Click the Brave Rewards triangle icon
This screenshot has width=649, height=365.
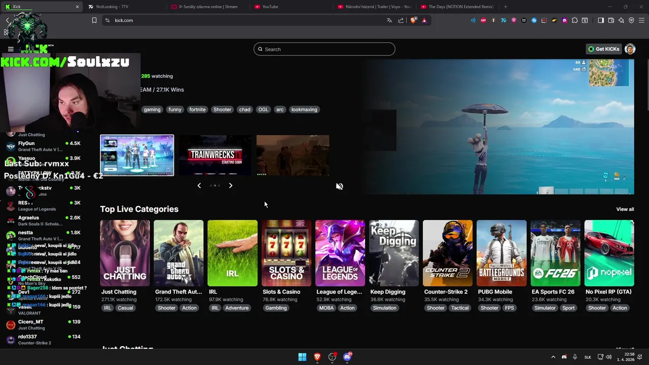click(424, 20)
